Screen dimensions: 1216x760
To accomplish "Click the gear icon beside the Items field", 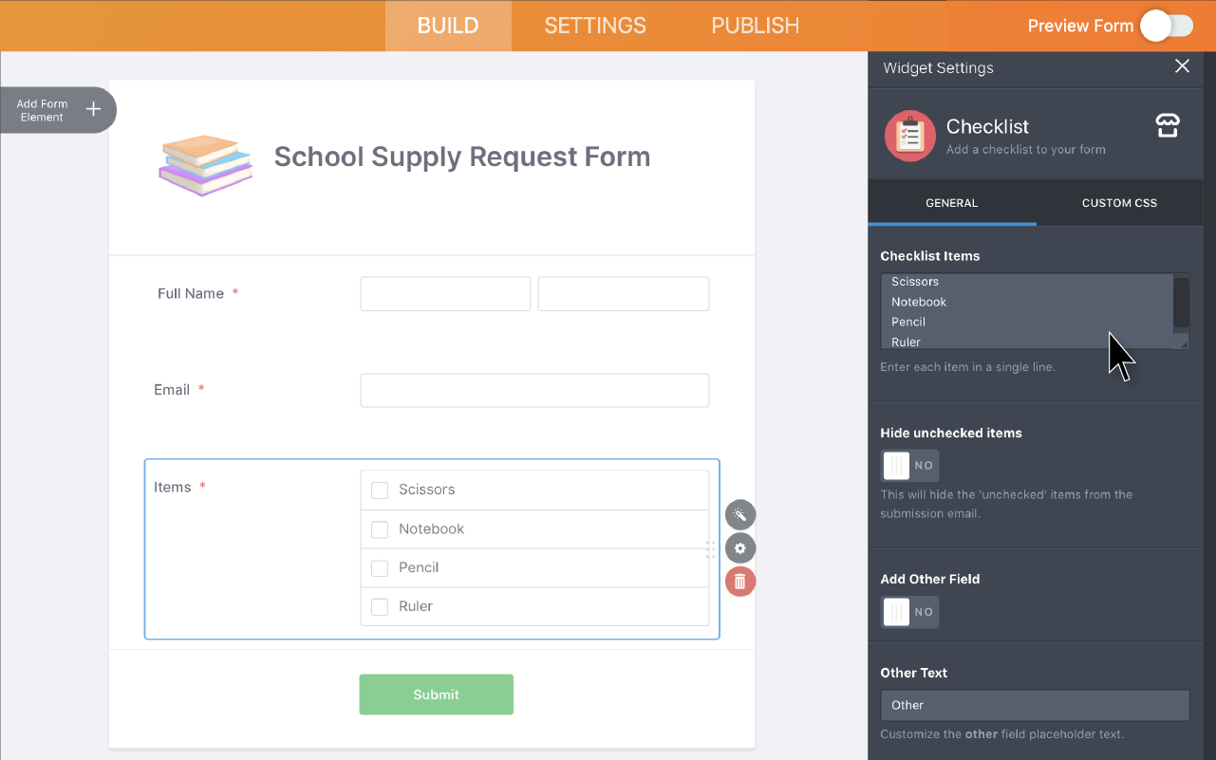I will (740, 547).
